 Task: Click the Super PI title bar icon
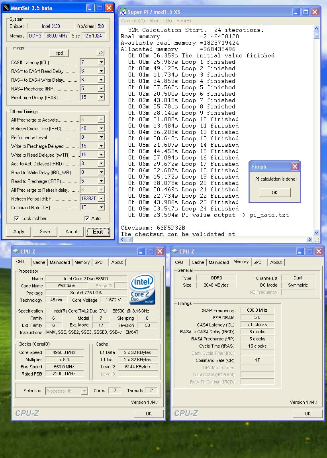[x=123, y=12]
